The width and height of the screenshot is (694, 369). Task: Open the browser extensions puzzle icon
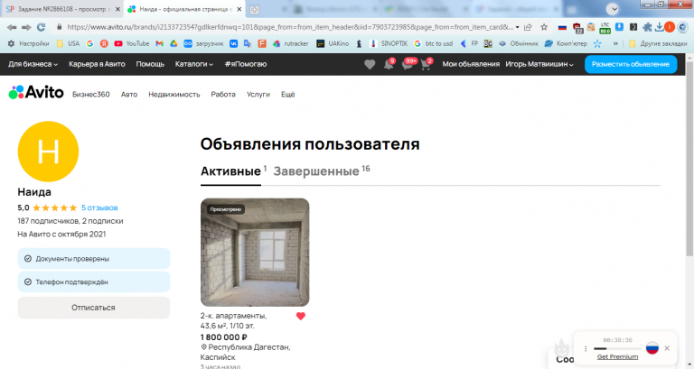coord(647,27)
